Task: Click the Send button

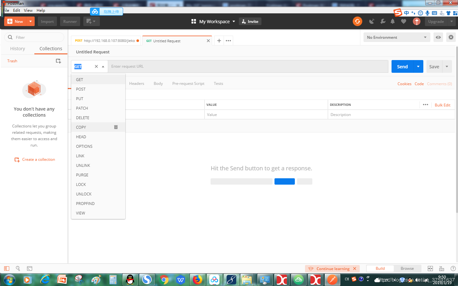Action: pos(402,66)
